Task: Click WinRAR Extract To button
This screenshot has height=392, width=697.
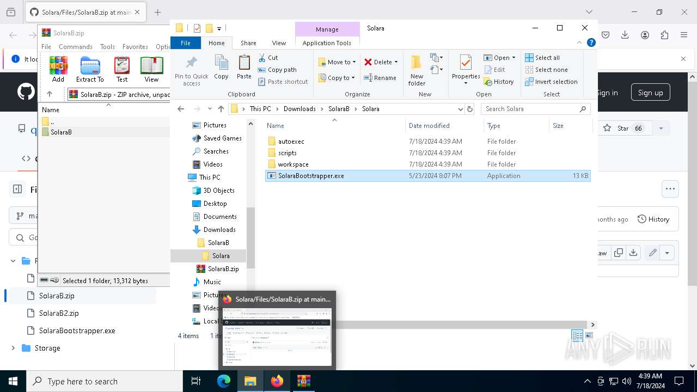Action: click(x=90, y=69)
